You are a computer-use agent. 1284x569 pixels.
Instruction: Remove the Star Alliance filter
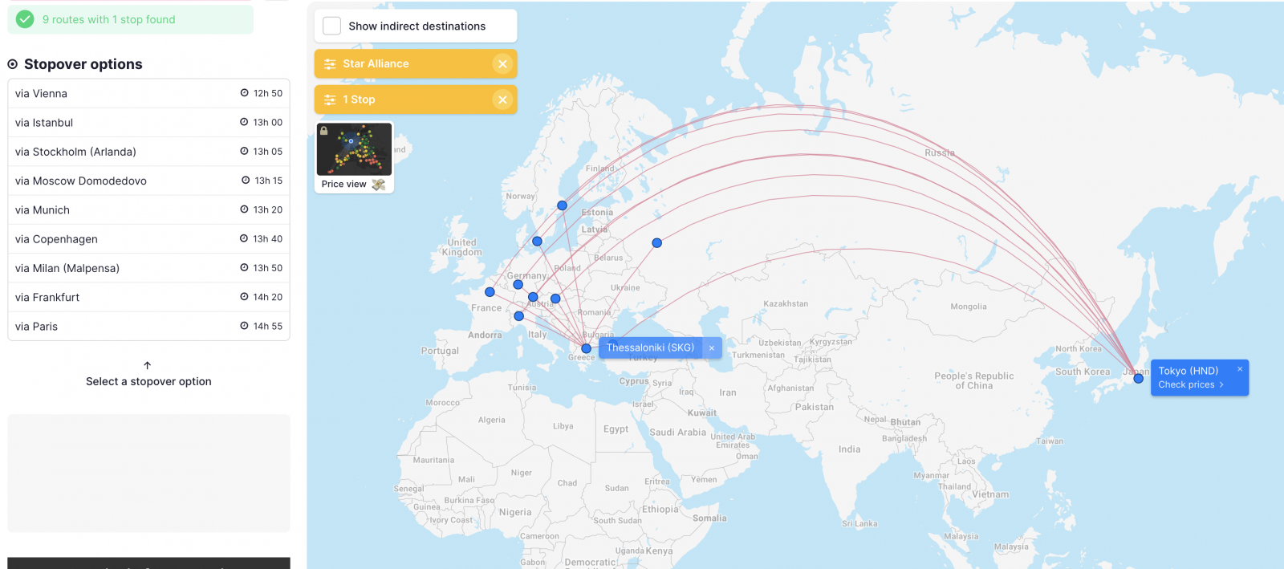(502, 64)
